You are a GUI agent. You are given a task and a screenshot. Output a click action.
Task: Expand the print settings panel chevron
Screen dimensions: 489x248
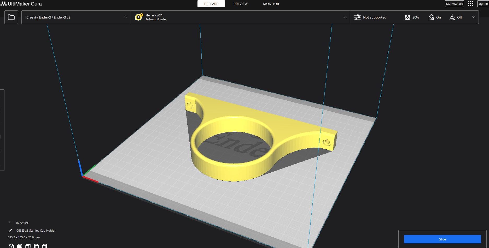tap(474, 17)
